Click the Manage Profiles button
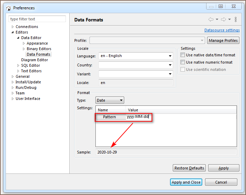Viewport: 246px width, 195px height. (x=223, y=40)
